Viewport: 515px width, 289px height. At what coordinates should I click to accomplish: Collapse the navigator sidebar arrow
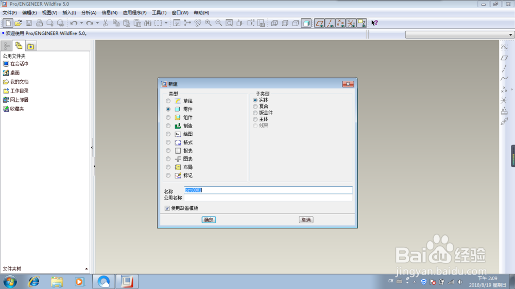tap(92, 148)
